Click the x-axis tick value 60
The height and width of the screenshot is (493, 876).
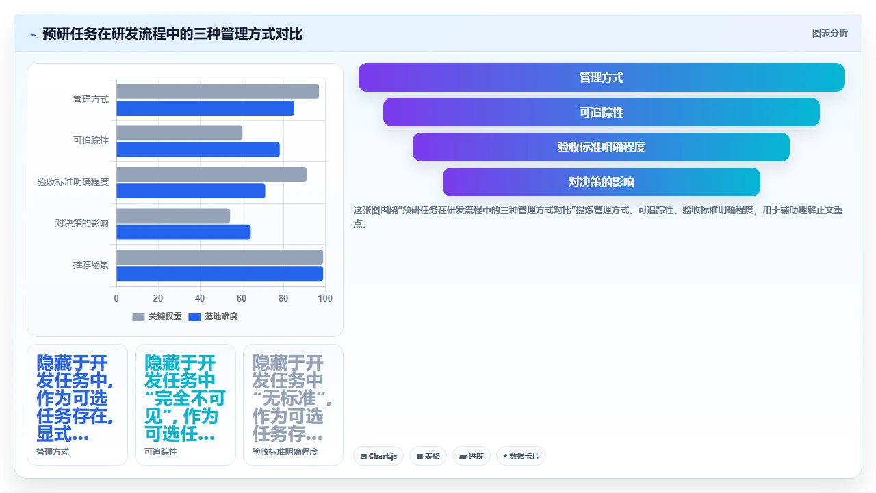242,298
